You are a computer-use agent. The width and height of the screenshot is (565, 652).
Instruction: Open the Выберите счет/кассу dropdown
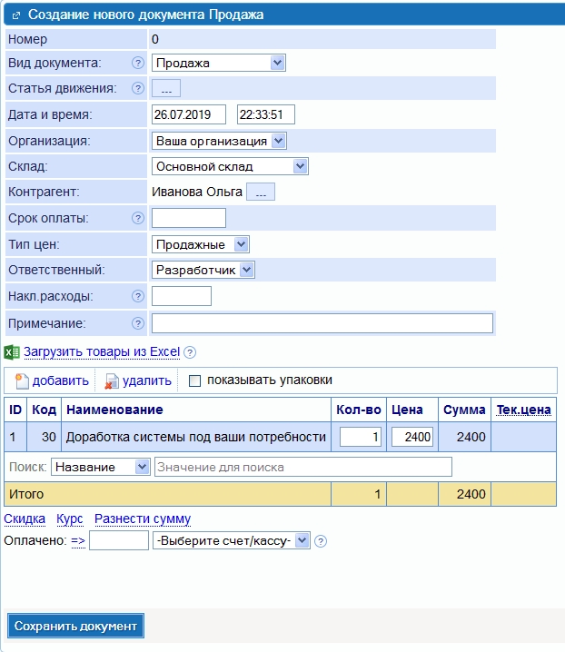(232, 540)
